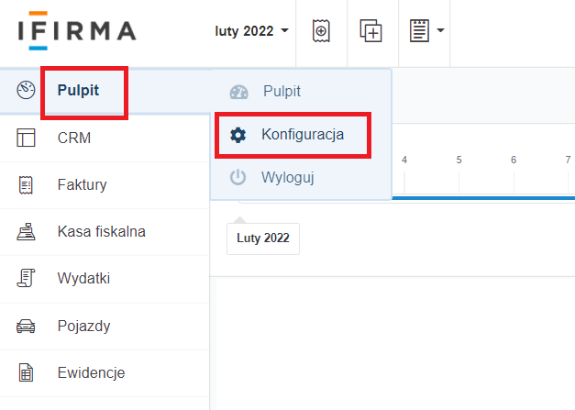
Task: Go to Wydatki in sidebar
Action: pos(83,278)
